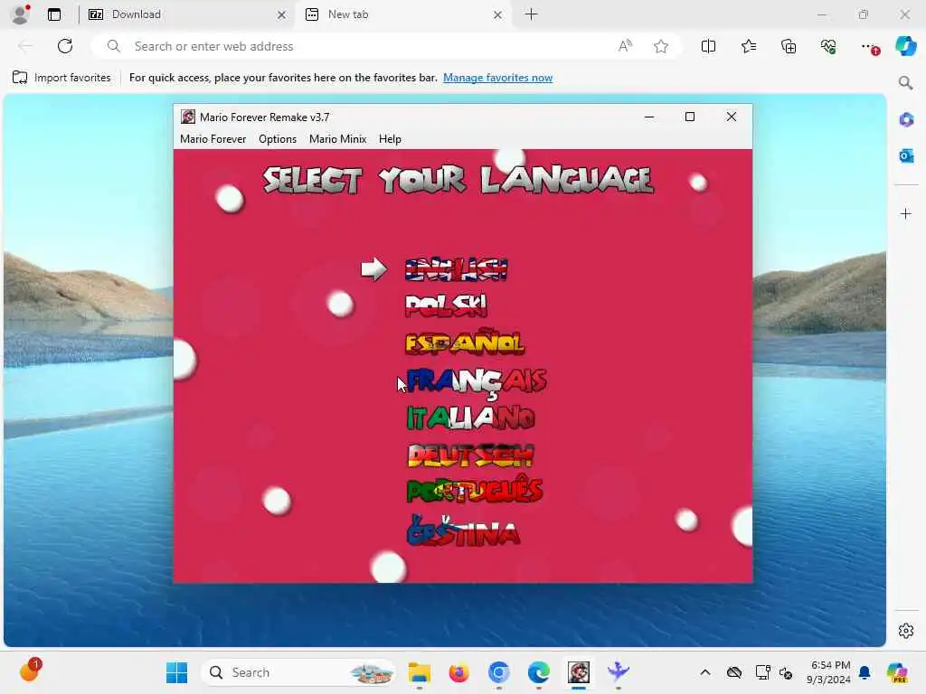Open the Favorites list icon
926x694 pixels.
pyautogui.click(x=748, y=46)
